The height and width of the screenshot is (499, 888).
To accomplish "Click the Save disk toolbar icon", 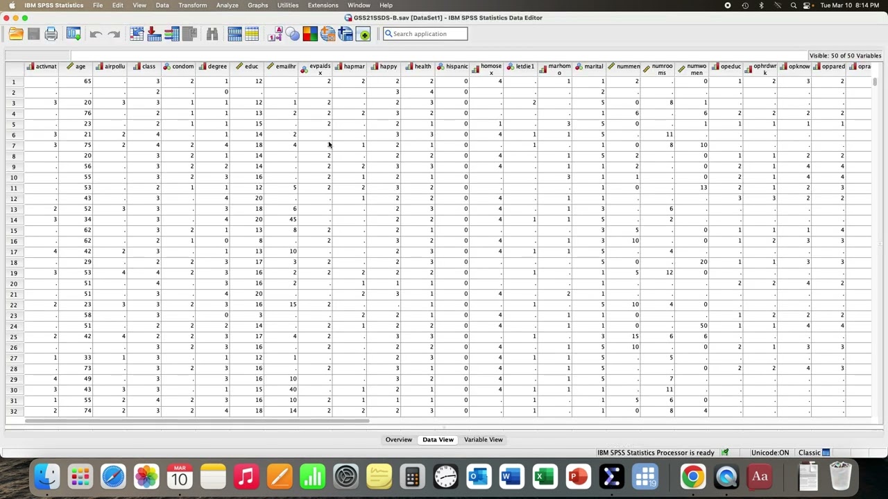I will click(x=33, y=34).
